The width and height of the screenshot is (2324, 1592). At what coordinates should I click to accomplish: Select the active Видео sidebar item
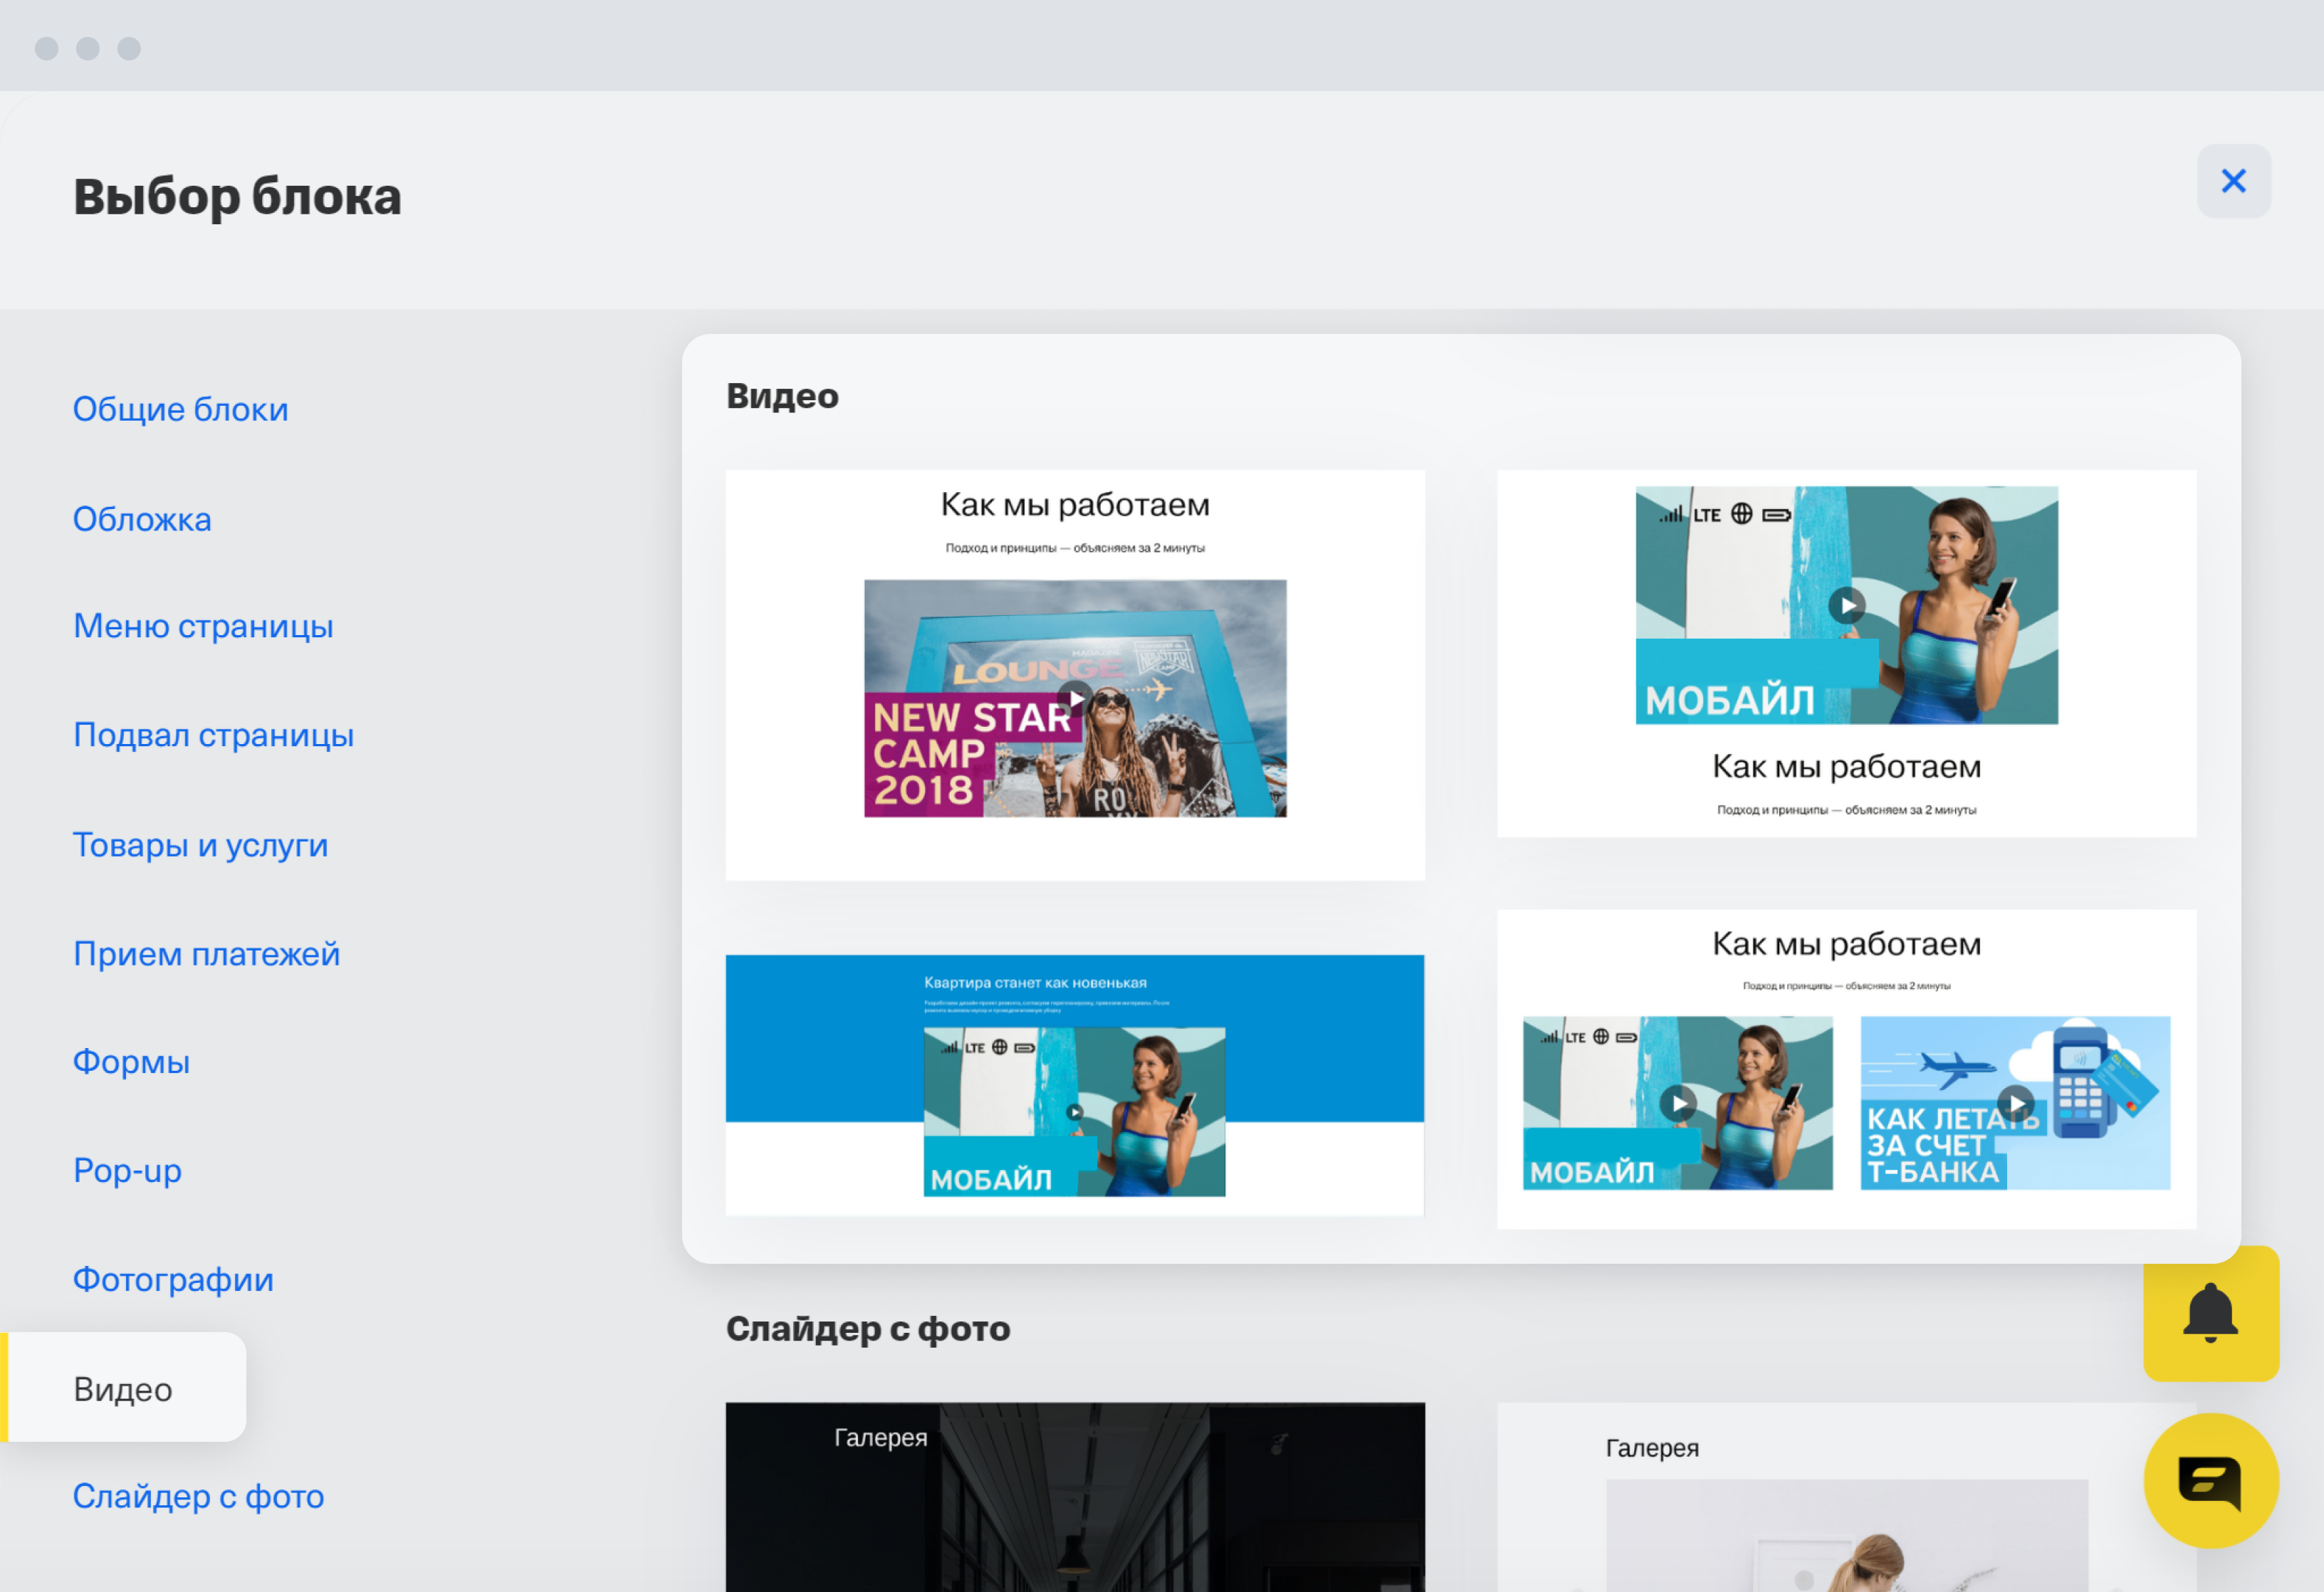coord(123,1389)
